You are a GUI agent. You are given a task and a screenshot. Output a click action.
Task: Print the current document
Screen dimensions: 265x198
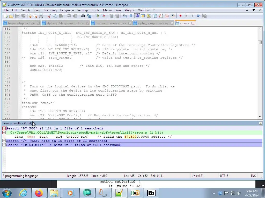[x=41, y=16]
